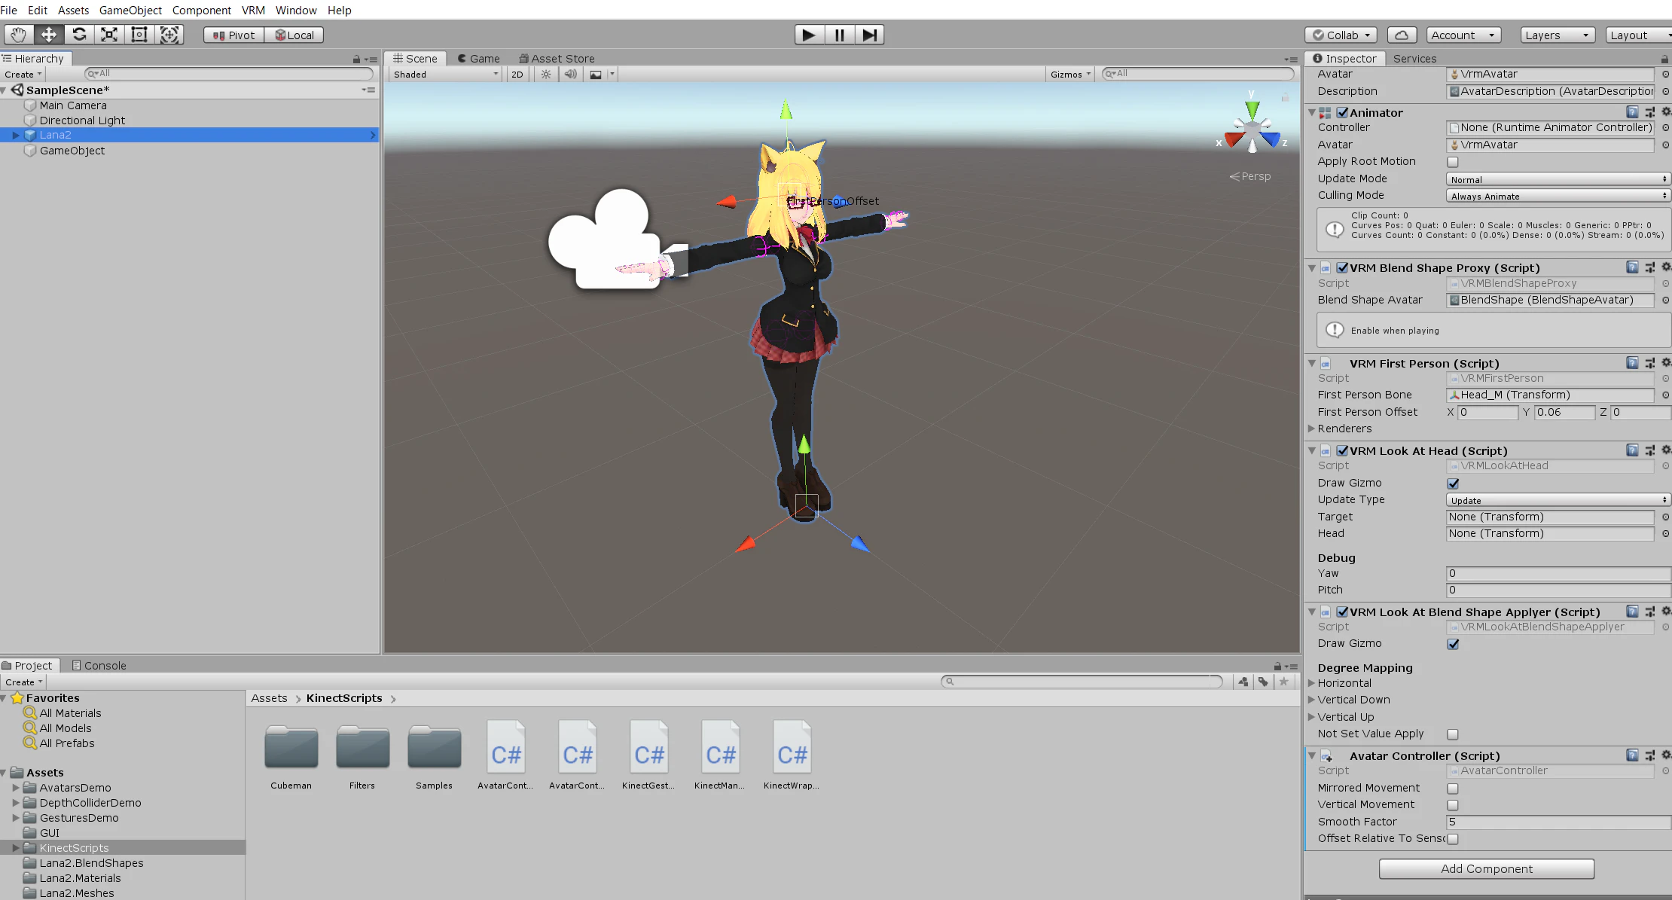Select the Scale tool
The image size is (1672, 900).
(x=109, y=35)
